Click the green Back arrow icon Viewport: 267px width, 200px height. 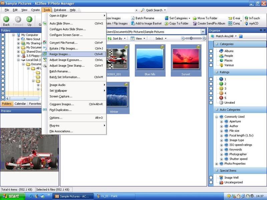click(x=6, y=19)
